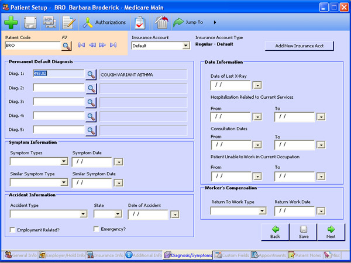Open patient code search magnifier
The image size is (351, 263).
[66, 45]
